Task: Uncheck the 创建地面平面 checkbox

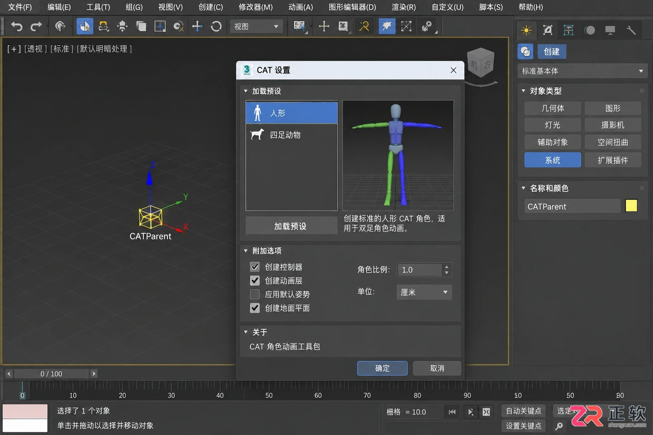Action: point(255,308)
